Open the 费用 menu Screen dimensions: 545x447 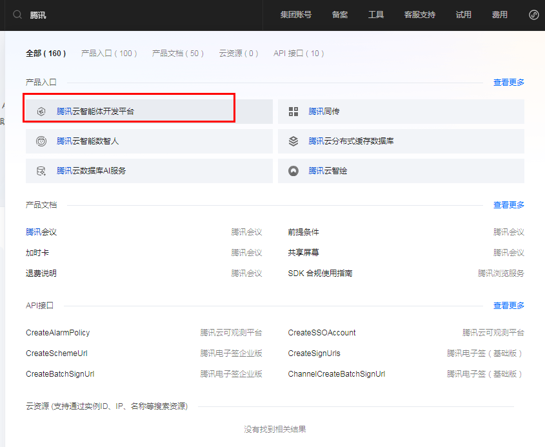tap(499, 15)
